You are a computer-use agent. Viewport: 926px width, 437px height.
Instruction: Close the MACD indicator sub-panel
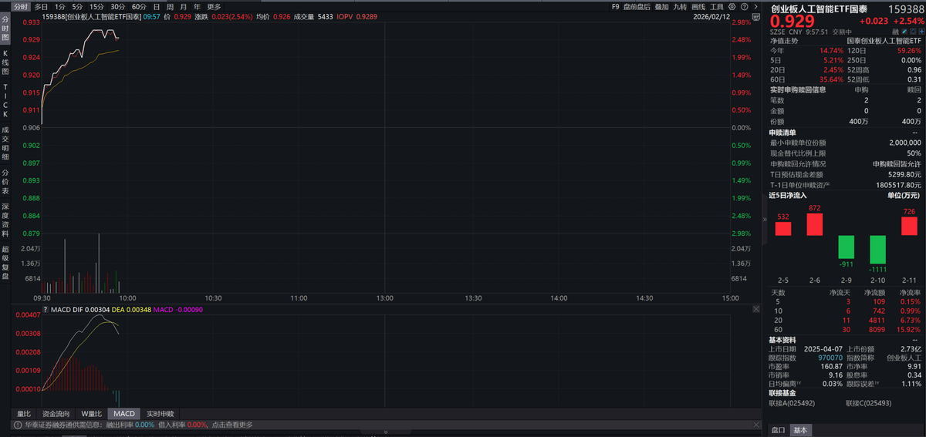point(755,309)
